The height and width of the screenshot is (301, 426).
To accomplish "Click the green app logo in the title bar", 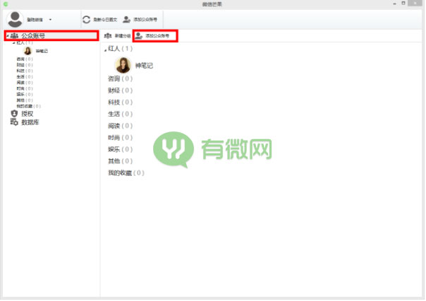I will coord(6,4).
